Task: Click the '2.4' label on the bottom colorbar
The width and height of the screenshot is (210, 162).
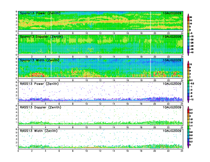Action: coord(191,110)
